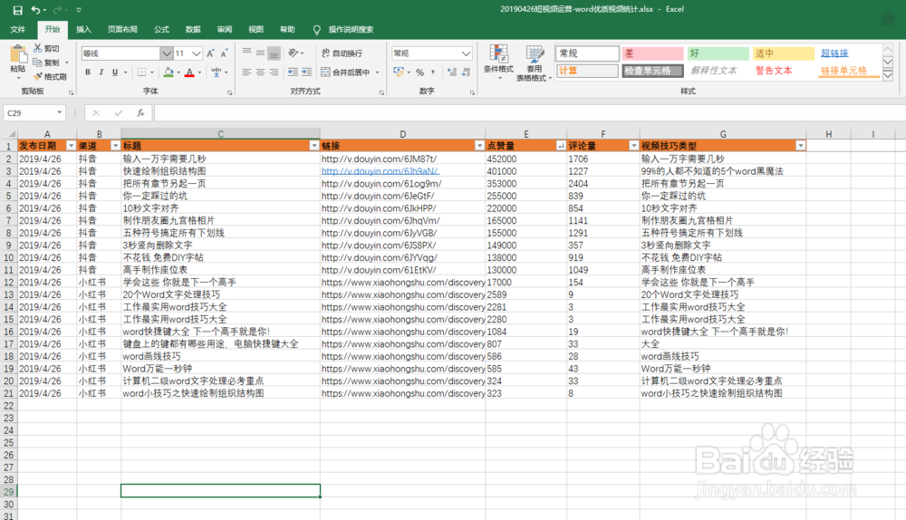Click the Bottom Align icon
This screenshot has width=906, height=520.
(x=274, y=53)
